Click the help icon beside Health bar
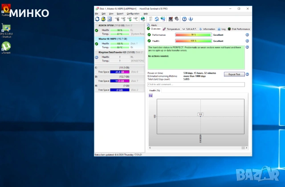This screenshot has height=187, width=285. tap(247, 41)
